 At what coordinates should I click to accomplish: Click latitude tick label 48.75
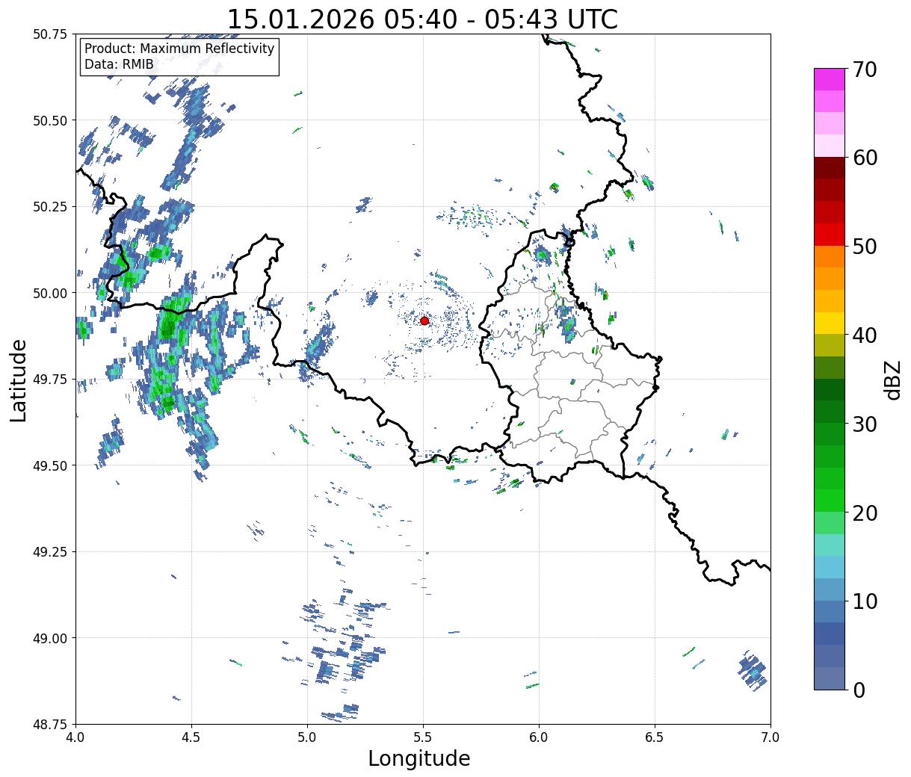50,724
